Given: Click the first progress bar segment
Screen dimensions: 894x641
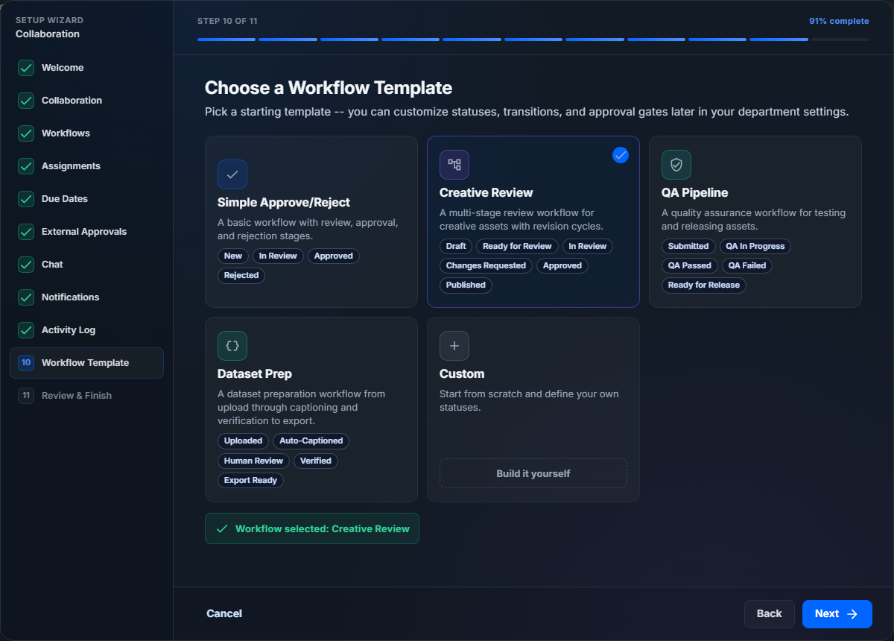Looking at the screenshot, I should click(226, 40).
